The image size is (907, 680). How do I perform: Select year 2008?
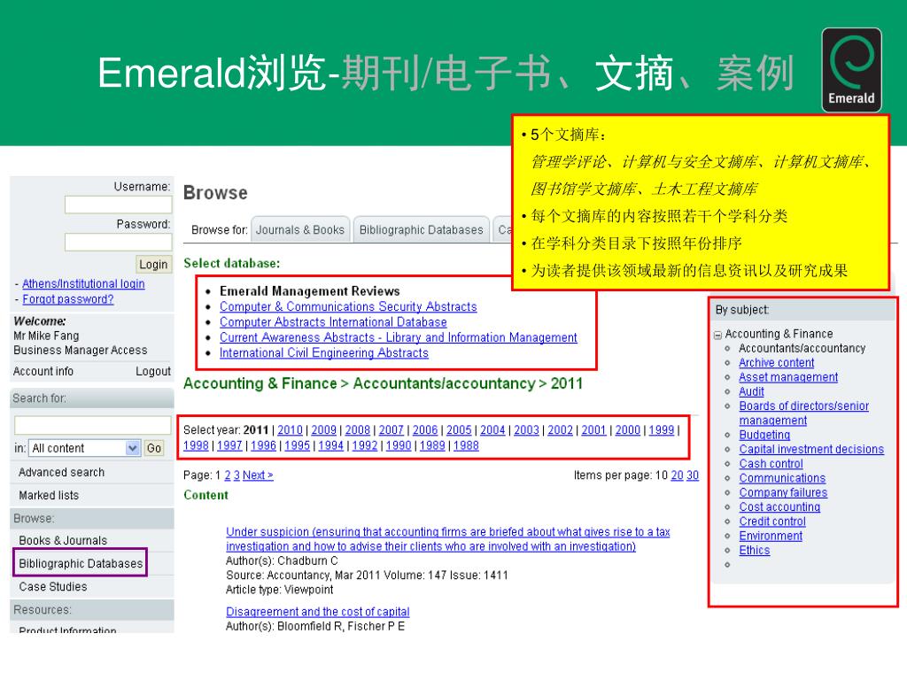pos(358,430)
